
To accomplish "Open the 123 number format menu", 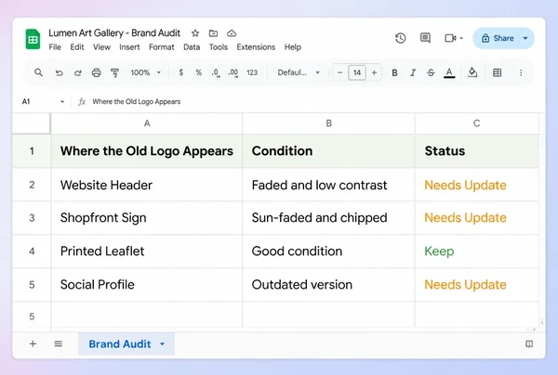I will (x=252, y=72).
